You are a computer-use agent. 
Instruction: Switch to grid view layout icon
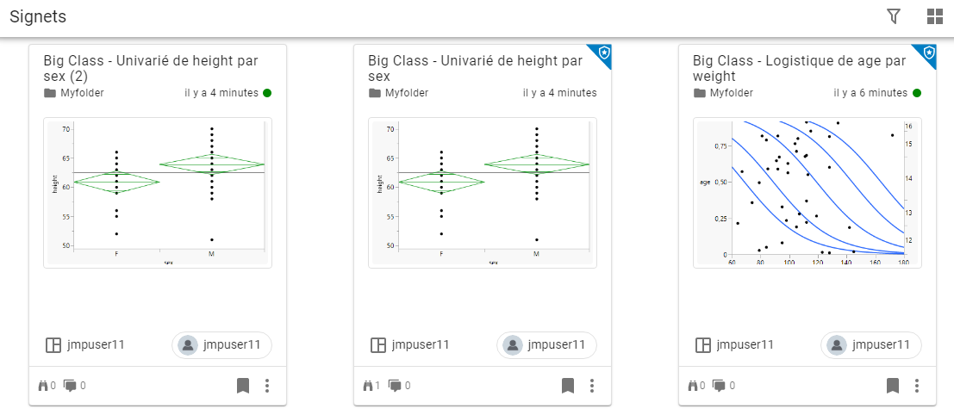tap(935, 16)
